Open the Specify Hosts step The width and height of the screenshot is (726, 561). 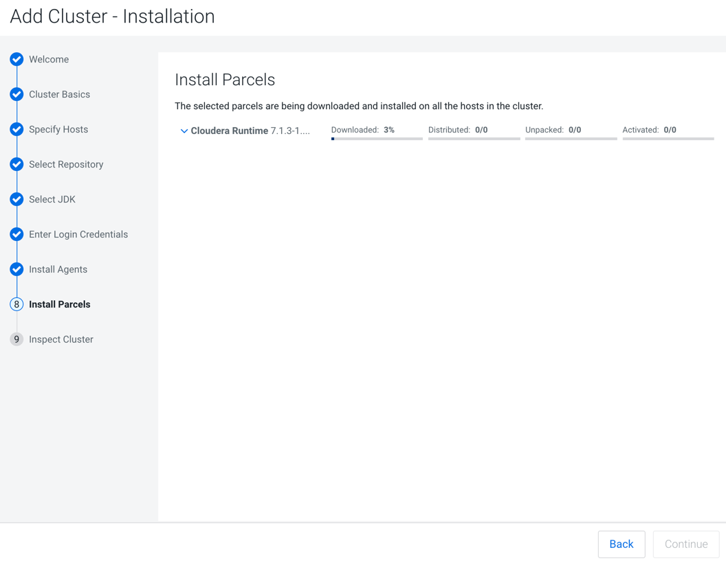[x=58, y=130]
